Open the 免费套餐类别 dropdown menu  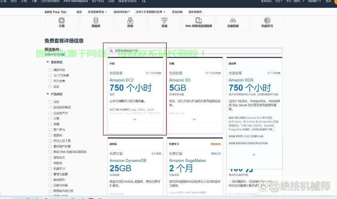[97, 12]
